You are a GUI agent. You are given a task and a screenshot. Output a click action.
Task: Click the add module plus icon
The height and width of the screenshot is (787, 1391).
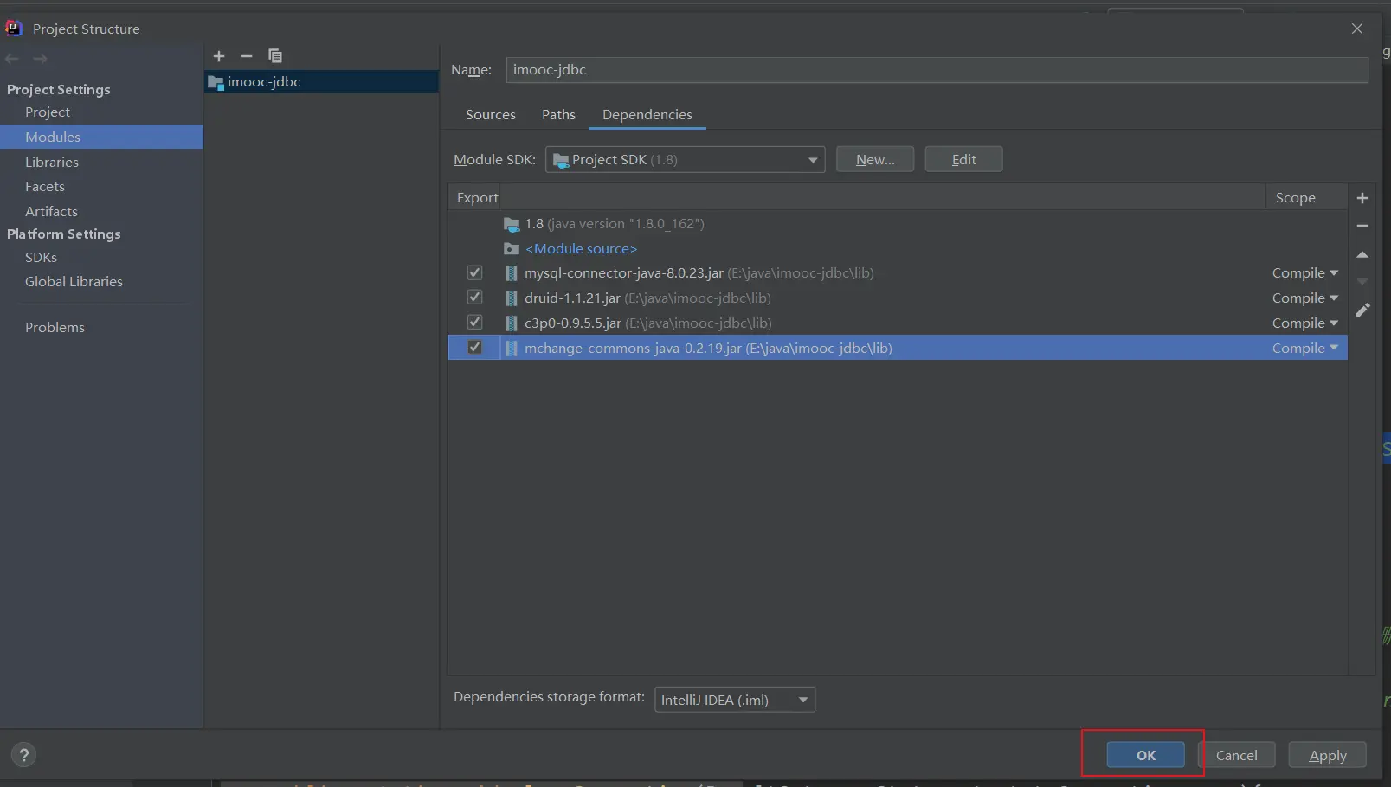coord(219,56)
